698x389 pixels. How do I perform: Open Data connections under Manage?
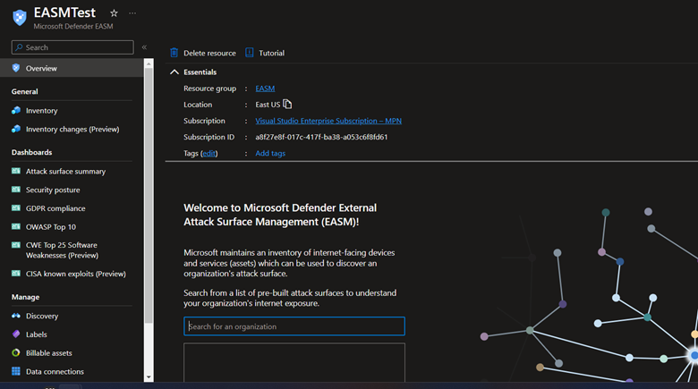[x=55, y=372]
